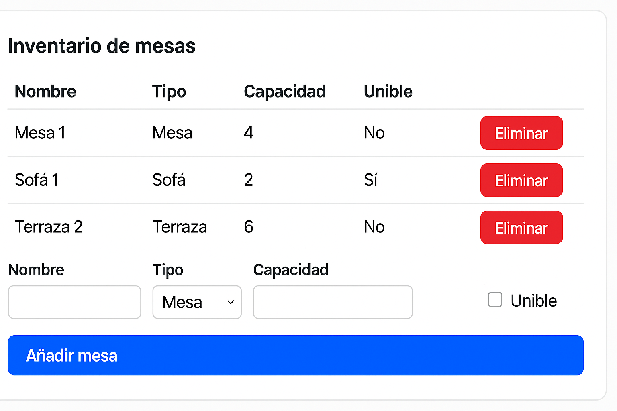Select the Mesa 1 name cell
The height and width of the screenshot is (411, 617).
click(40, 133)
